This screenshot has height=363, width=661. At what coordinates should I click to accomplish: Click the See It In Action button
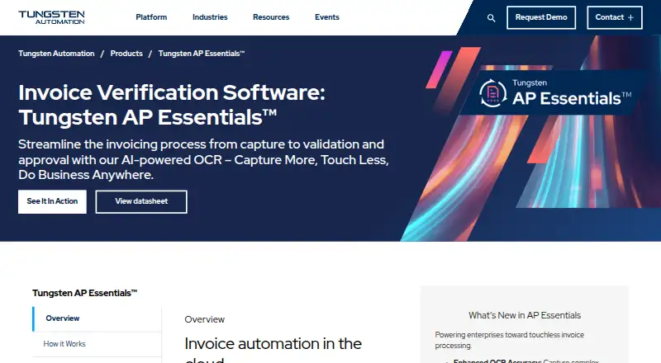pyautogui.click(x=52, y=202)
